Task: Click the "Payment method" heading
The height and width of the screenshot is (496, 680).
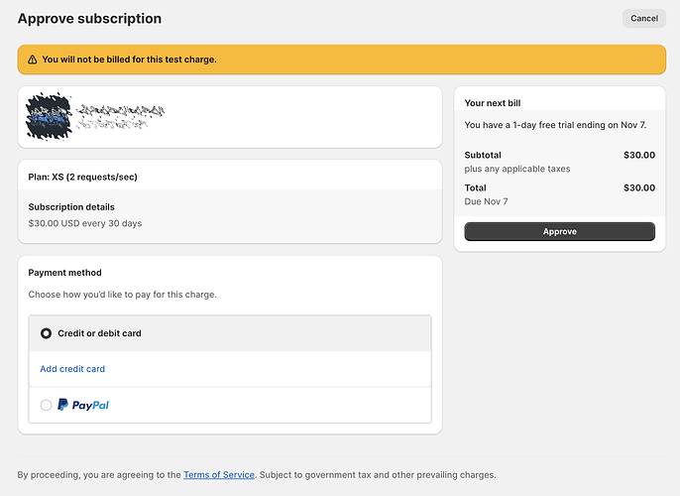Action: [x=64, y=273]
